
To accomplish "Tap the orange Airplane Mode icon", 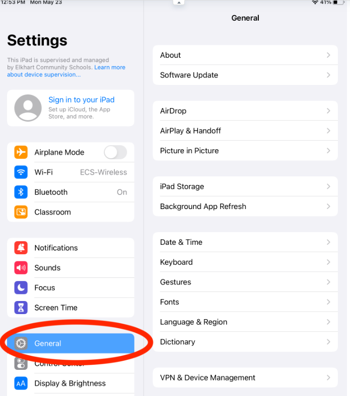I will (x=21, y=152).
